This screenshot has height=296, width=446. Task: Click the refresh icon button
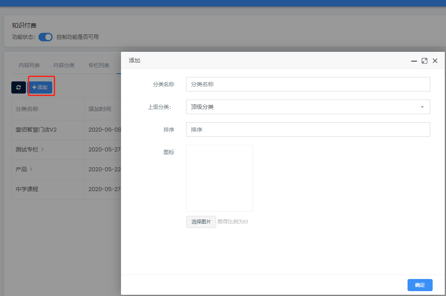coord(19,87)
